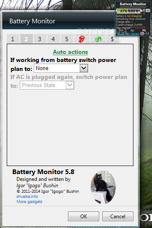Click the 47% battery charge bar

tap(129, 11)
